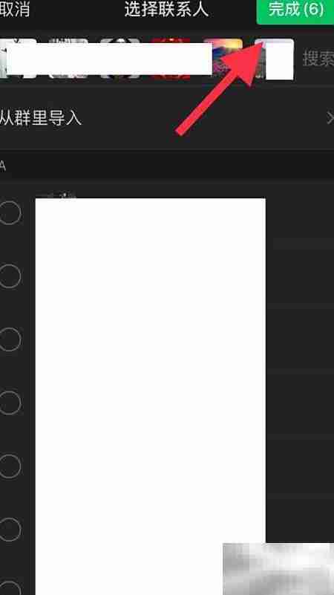Screen dimensions: 334x595
Task: Select the fifth contact's radio circle
Action: tap(10, 466)
